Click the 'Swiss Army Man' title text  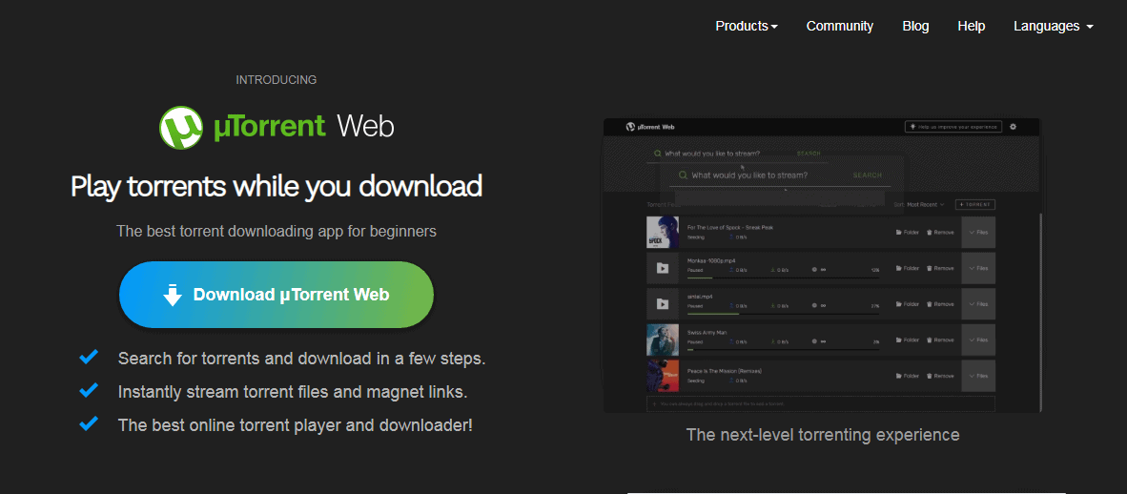[706, 332]
